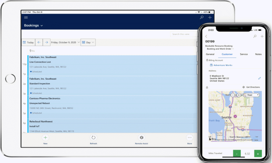Open the More options ellipsis
This screenshot has height=163, width=272.
pos(190,138)
